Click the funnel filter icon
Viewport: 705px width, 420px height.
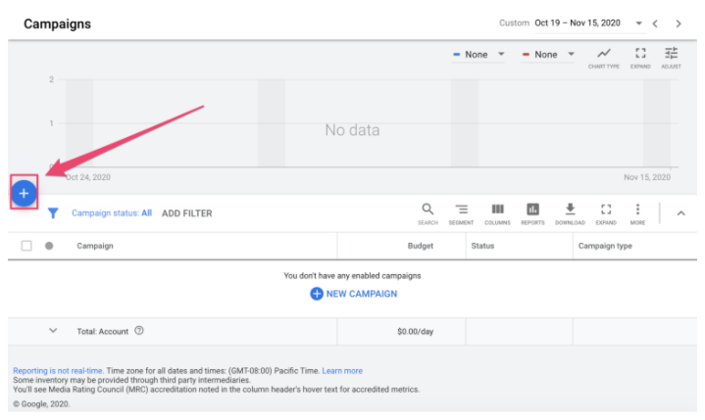tap(53, 212)
